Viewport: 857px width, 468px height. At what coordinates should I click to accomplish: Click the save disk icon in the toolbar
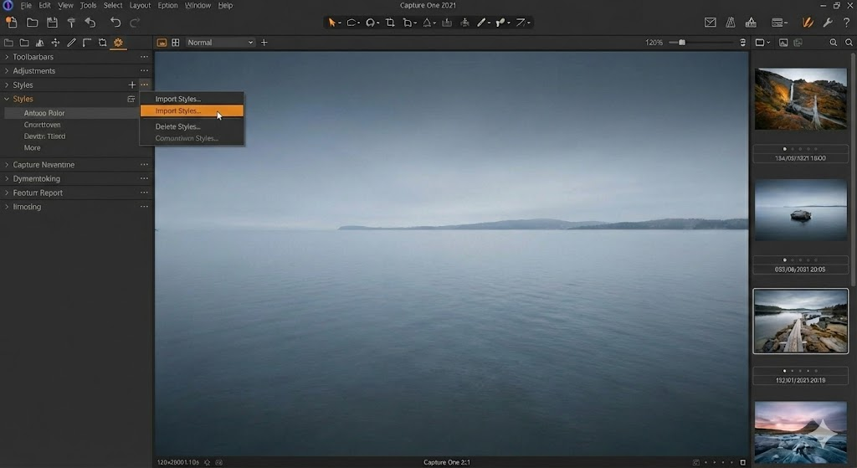point(52,23)
